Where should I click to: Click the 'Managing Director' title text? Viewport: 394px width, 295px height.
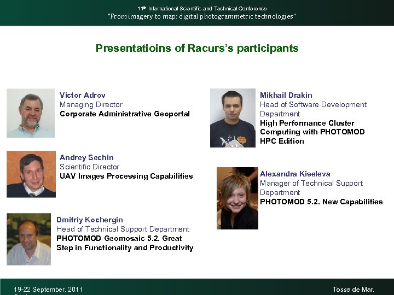click(x=91, y=104)
